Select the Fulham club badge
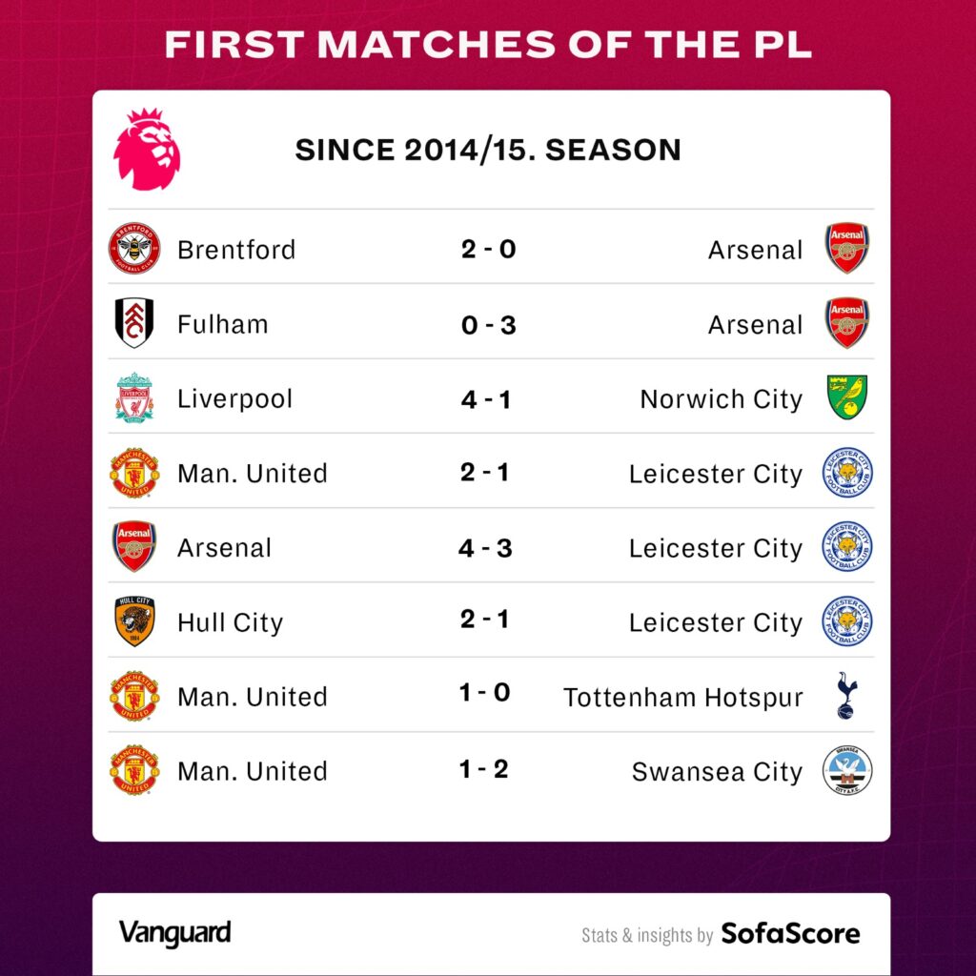976x976 pixels. click(x=134, y=323)
